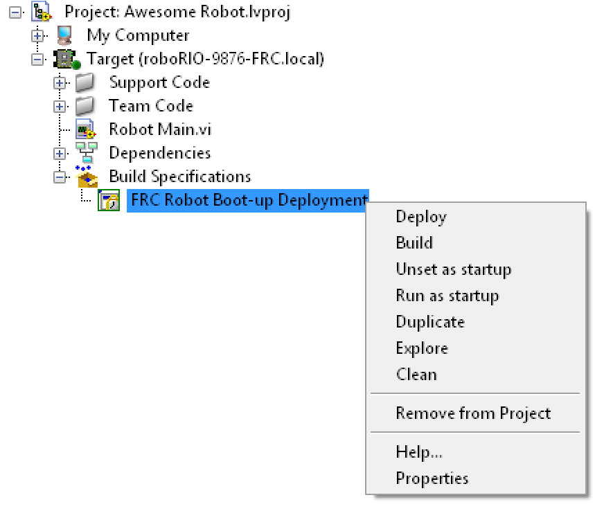604x511 pixels.
Task: Click the My Computer monitor icon
Action: tap(64, 35)
